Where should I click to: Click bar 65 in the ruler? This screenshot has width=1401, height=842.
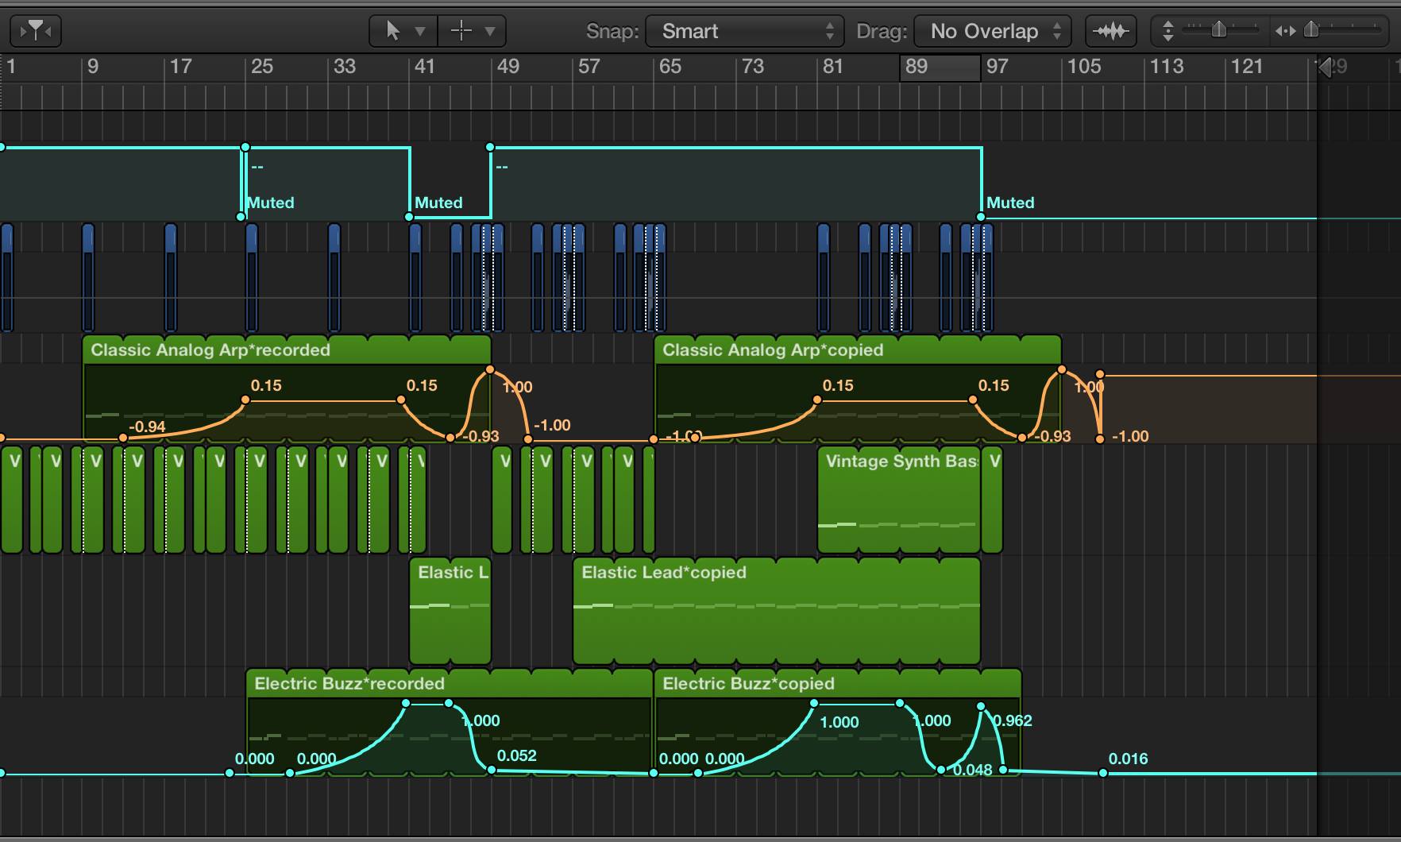(670, 67)
